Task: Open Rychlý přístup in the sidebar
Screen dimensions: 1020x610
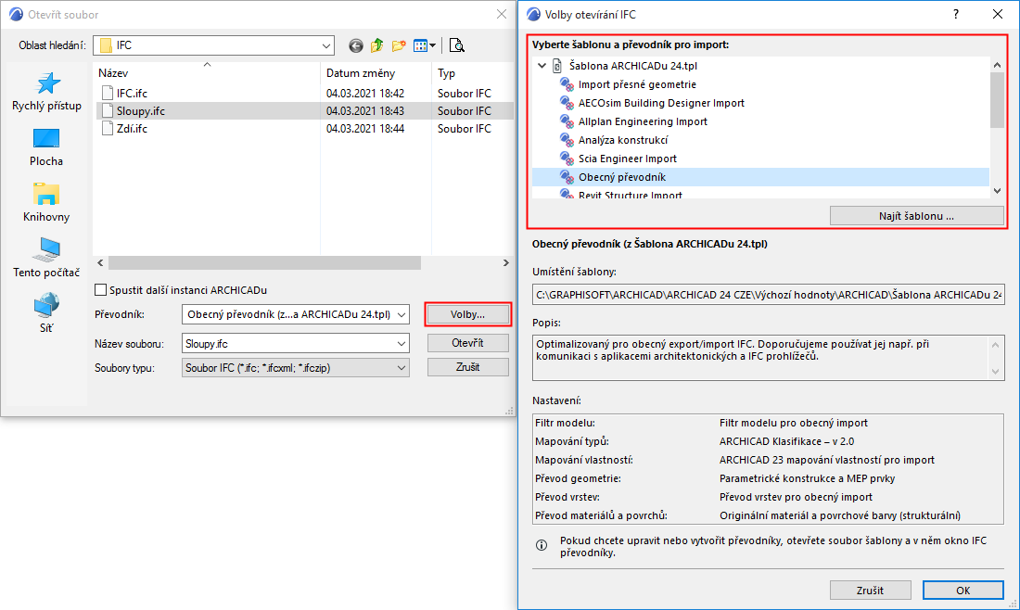Action: click(46, 92)
